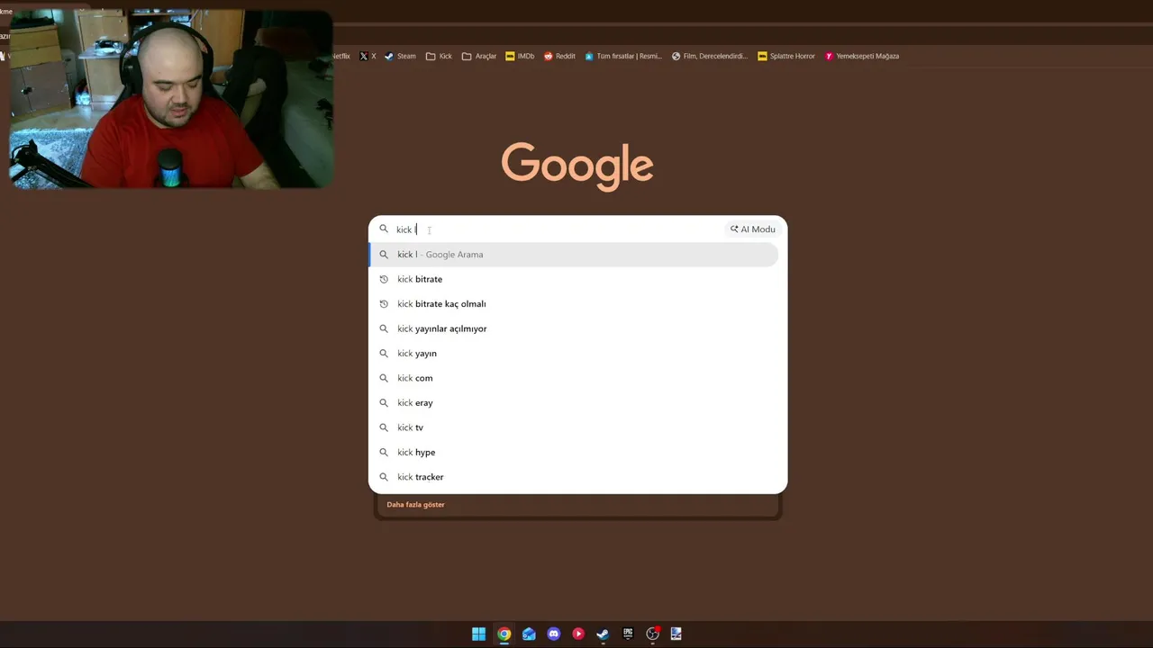Open the IMDb bookmark

coord(520,56)
